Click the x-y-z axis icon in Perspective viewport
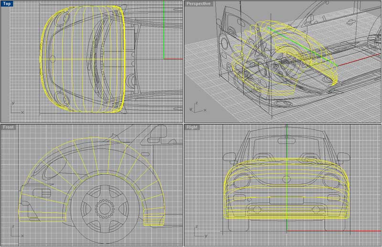Image resolution: width=382 pixels, height=247 pixels. 198,107
